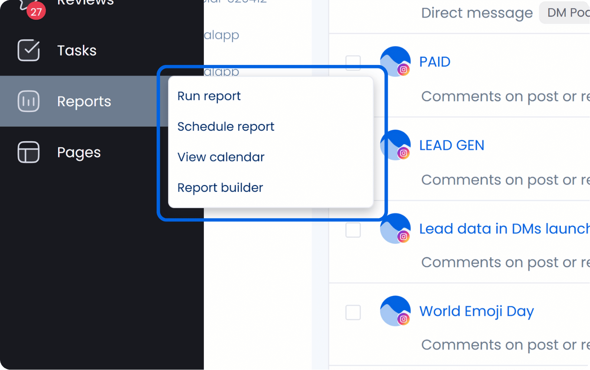The height and width of the screenshot is (370, 590).
Task: Tick the LEAD GEN checkbox
Action: click(x=353, y=146)
